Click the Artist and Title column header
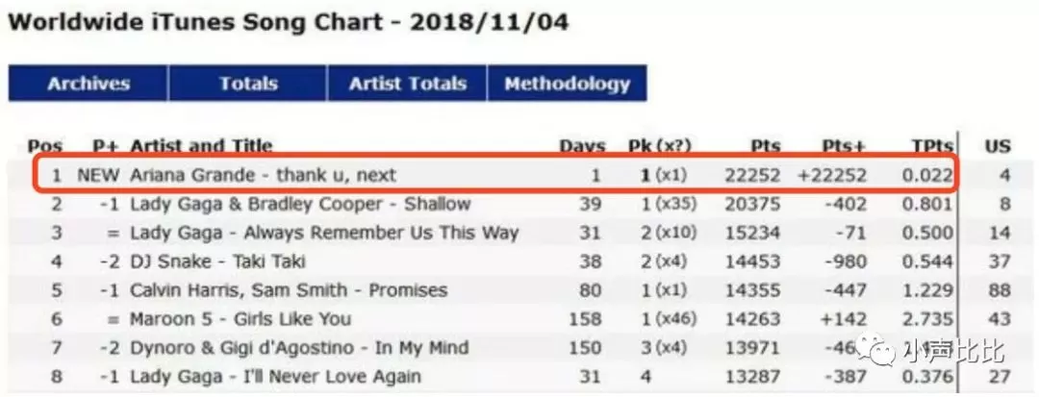 point(201,146)
